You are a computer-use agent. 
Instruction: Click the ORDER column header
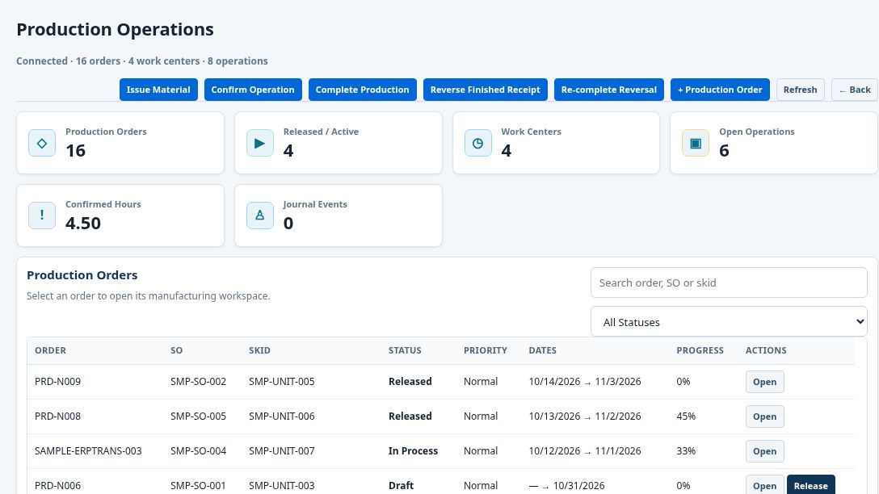point(50,350)
